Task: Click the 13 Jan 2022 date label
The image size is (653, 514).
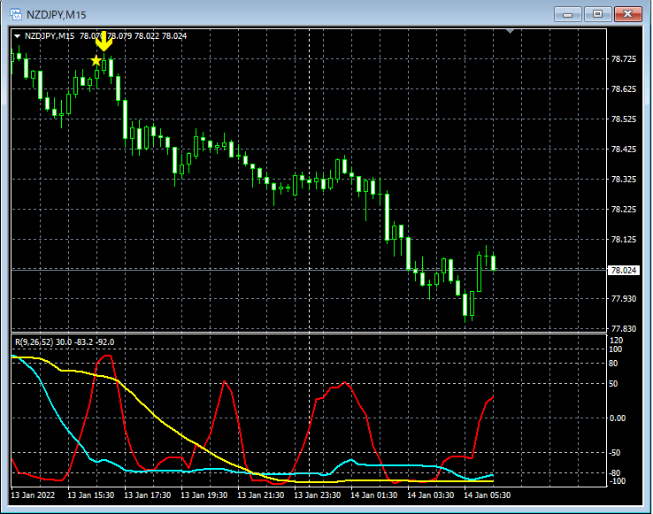Action: pos(33,495)
